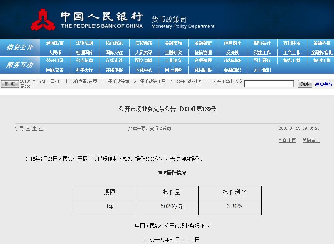The width and height of the screenshot is (334, 244).
Task: Open 在线申报 link
Action: 114,70
